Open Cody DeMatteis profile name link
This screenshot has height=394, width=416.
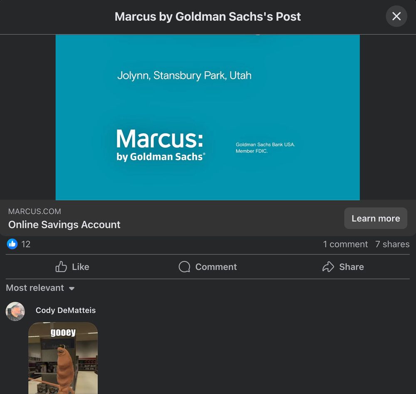point(66,310)
